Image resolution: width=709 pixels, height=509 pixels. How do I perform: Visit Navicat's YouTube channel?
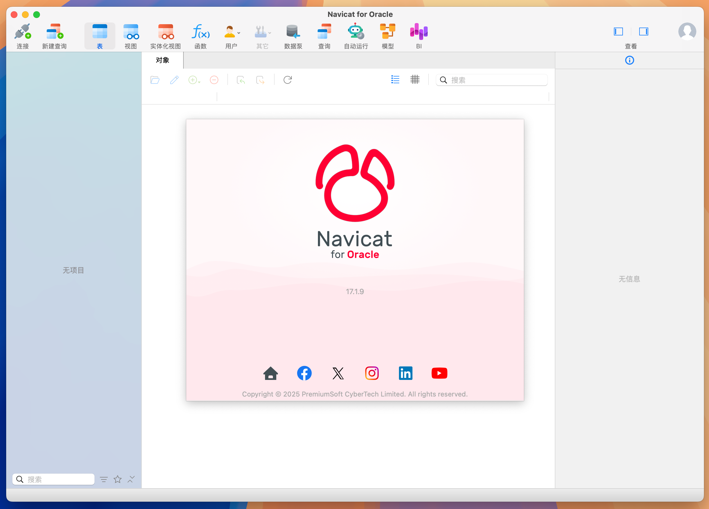point(439,373)
